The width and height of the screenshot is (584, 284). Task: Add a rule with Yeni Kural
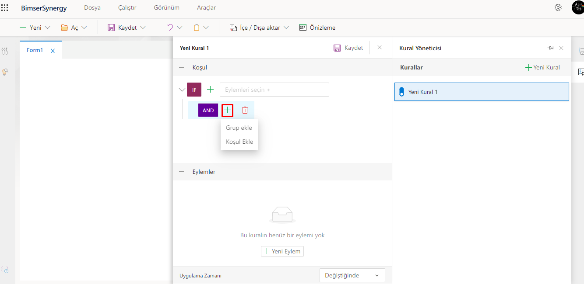click(x=542, y=68)
